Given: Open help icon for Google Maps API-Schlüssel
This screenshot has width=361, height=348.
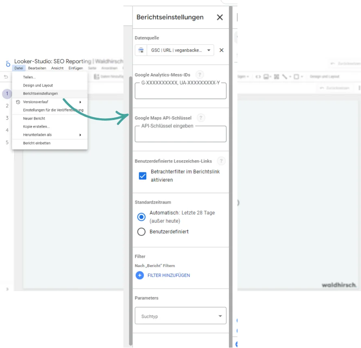Looking at the screenshot, I should point(200,118).
